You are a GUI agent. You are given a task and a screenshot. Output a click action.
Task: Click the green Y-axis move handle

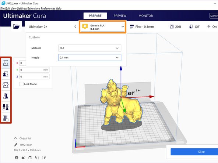[x=124, y=111]
